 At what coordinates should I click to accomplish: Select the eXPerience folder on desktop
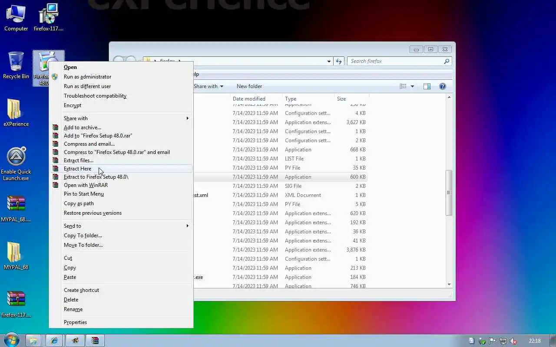tap(16, 113)
